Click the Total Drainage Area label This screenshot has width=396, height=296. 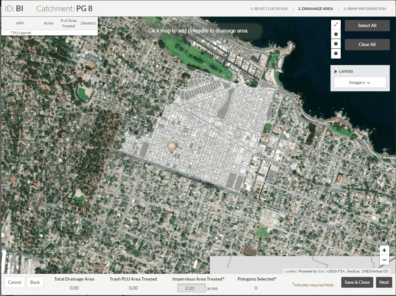(x=74, y=279)
